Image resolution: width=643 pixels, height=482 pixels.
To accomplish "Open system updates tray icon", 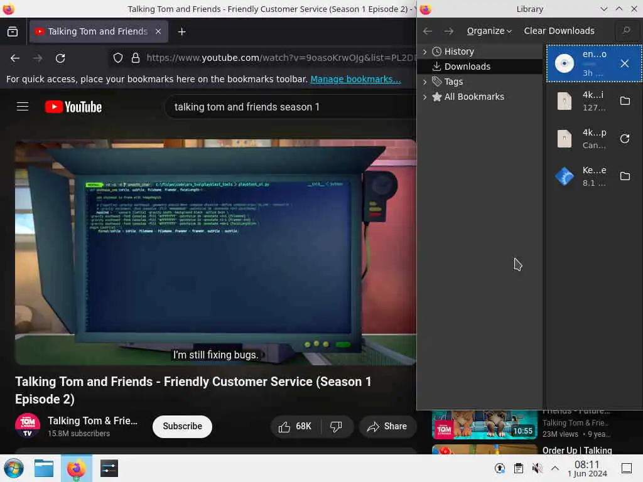I will coord(499,468).
